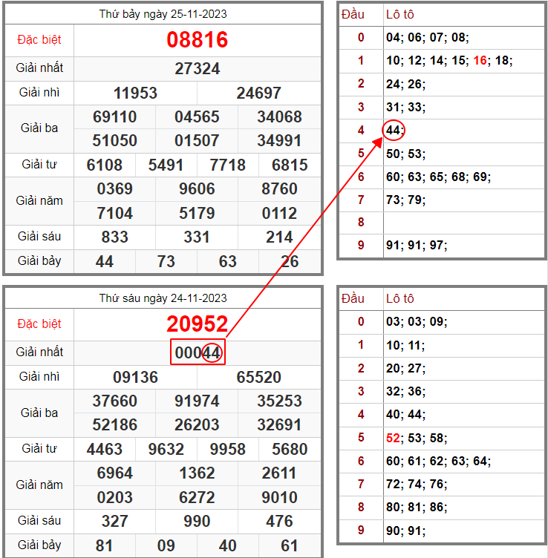Viewport: 548px width, 558px height.
Task: Click the Giải sáu number 833
Action: (114, 237)
